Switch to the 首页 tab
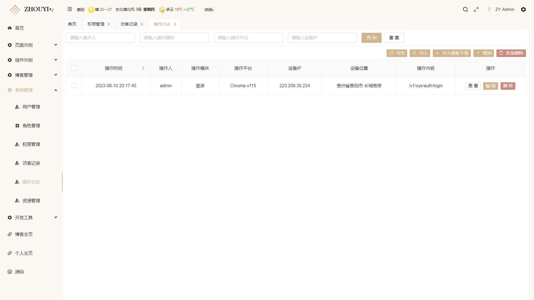 [x=72, y=24]
